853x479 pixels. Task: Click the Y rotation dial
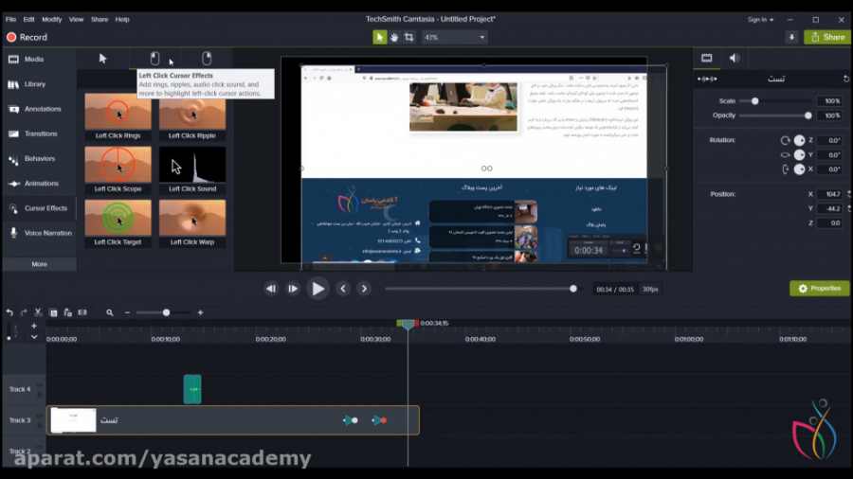[799, 155]
